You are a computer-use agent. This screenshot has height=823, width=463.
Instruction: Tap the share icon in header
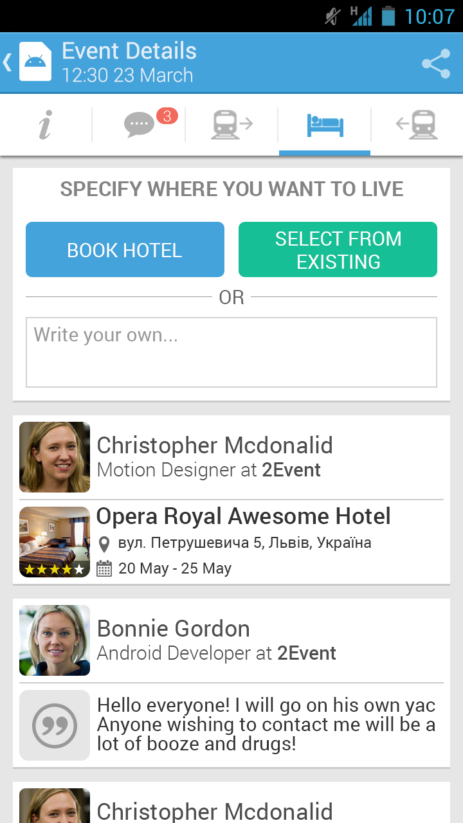[436, 64]
